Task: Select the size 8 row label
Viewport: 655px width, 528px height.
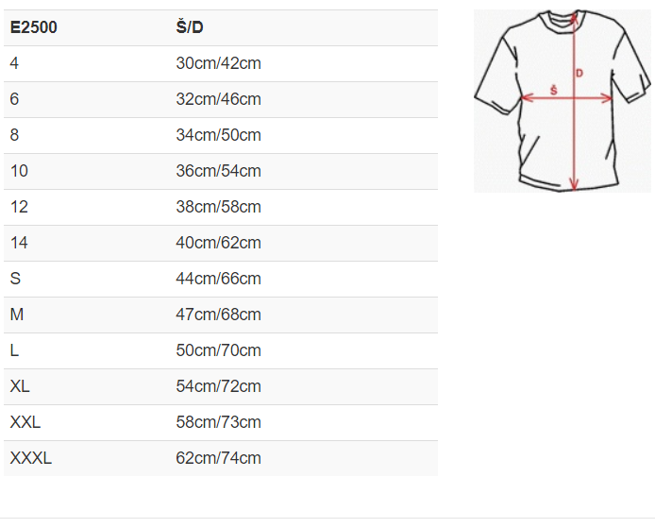Action: click(x=15, y=135)
